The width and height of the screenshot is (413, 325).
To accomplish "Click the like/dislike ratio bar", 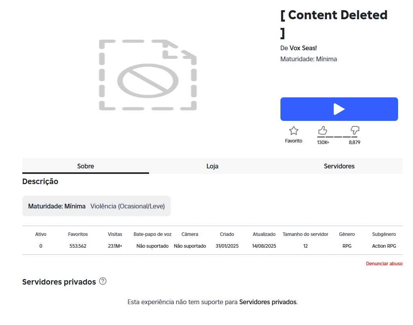I will pyautogui.click(x=337, y=137).
